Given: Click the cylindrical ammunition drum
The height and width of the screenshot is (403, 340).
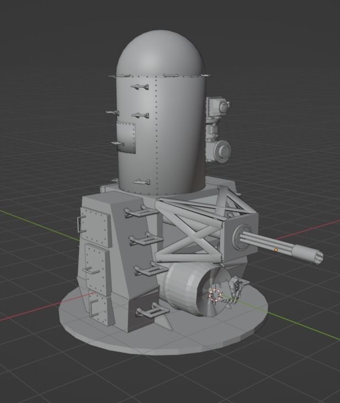Looking at the screenshot, I should (x=195, y=289).
